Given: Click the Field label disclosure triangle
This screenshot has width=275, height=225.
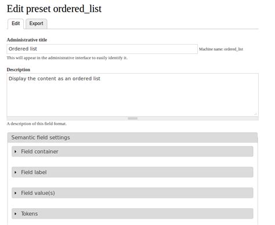Looking at the screenshot, I should click(x=16, y=172).
